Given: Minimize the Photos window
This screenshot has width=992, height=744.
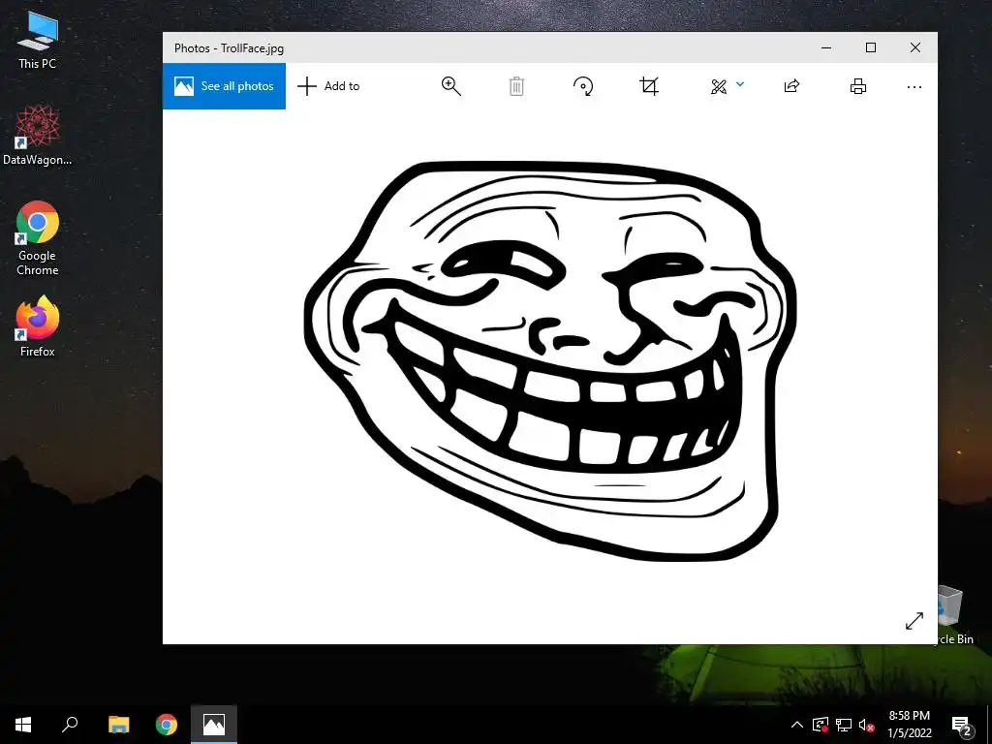Looking at the screenshot, I should coord(826,47).
